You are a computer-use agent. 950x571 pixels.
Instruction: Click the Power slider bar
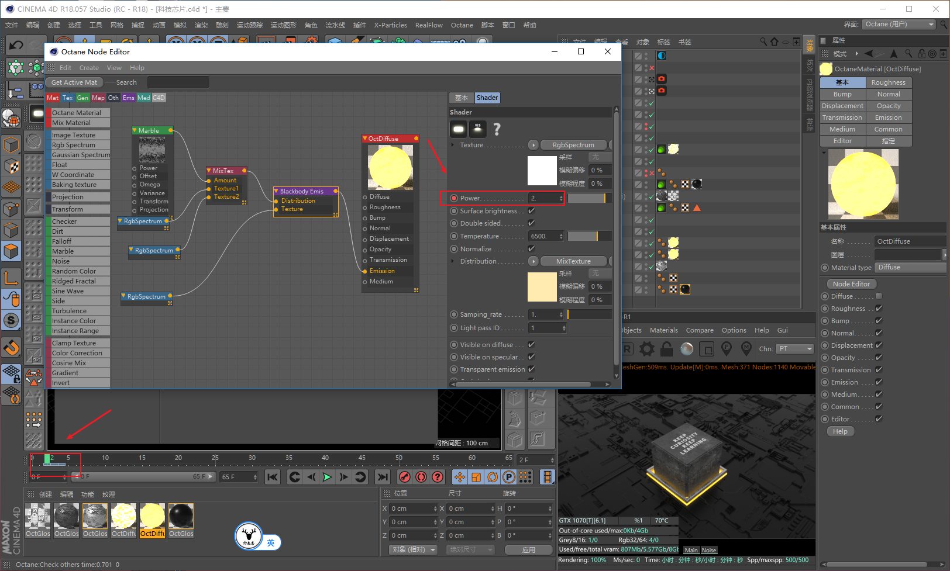point(590,198)
